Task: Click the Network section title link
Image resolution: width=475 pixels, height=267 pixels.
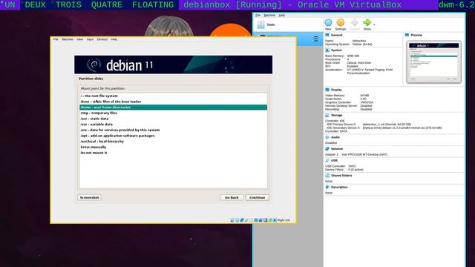Action: [x=337, y=149]
